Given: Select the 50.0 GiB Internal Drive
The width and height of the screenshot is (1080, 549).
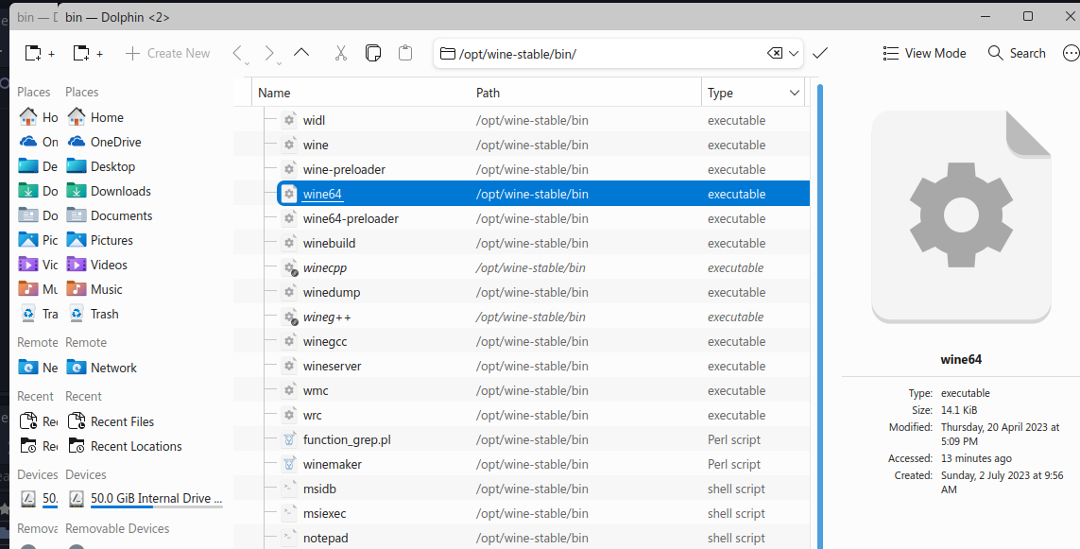Looking at the screenshot, I should coord(145,499).
